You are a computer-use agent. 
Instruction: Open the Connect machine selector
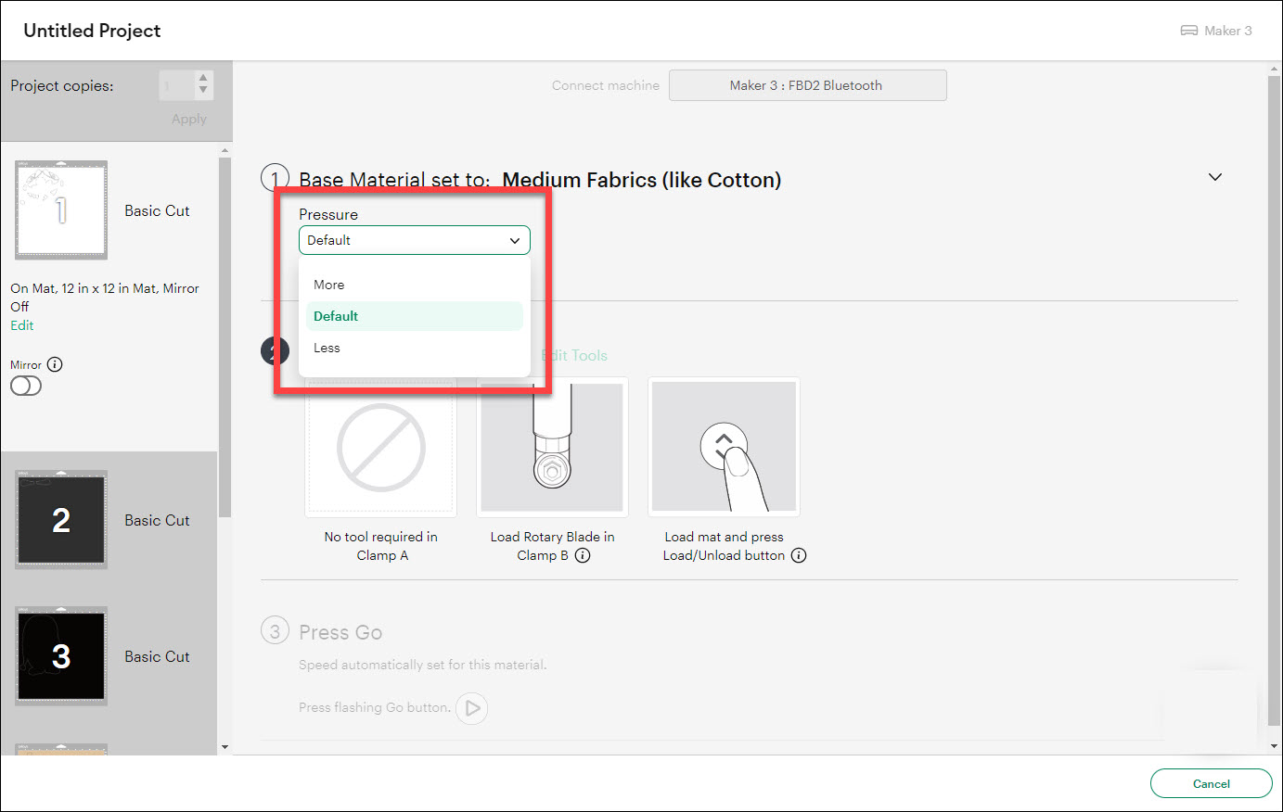807,85
